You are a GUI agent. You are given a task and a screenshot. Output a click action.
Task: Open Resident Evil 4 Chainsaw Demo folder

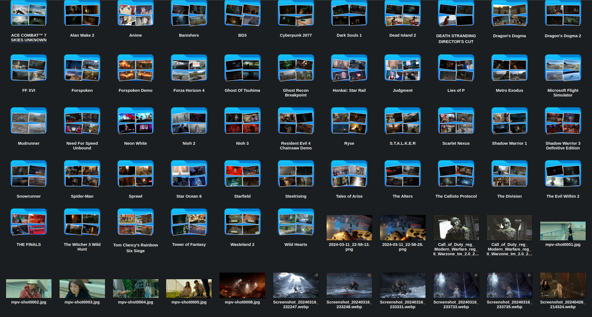point(296,121)
